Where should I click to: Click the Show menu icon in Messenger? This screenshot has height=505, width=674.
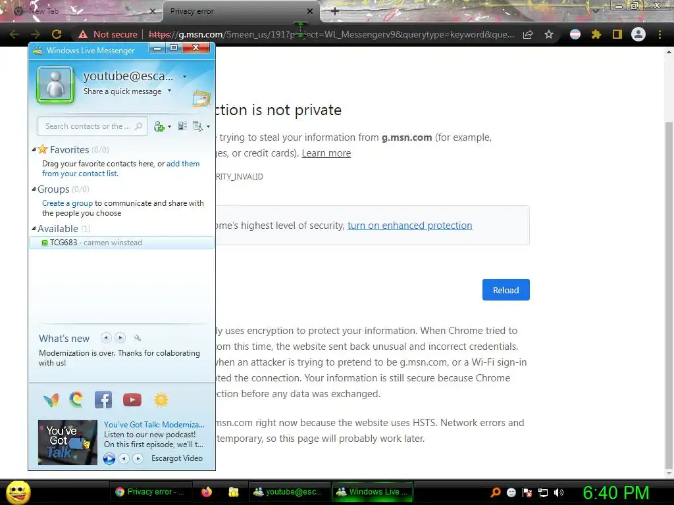pos(197,126)
